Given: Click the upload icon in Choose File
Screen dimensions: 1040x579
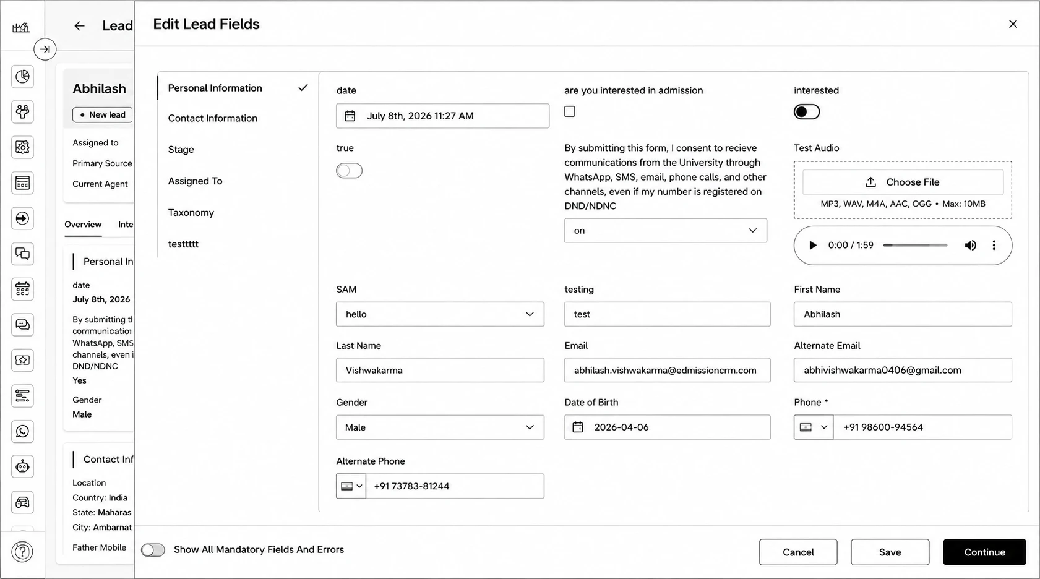Looking at the screenshot, I should [x=871, y=182].
